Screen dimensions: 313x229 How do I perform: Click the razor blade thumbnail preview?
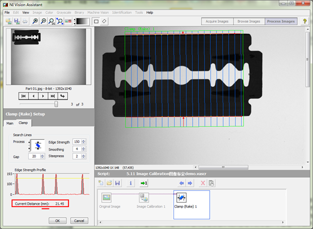point(27,37)
